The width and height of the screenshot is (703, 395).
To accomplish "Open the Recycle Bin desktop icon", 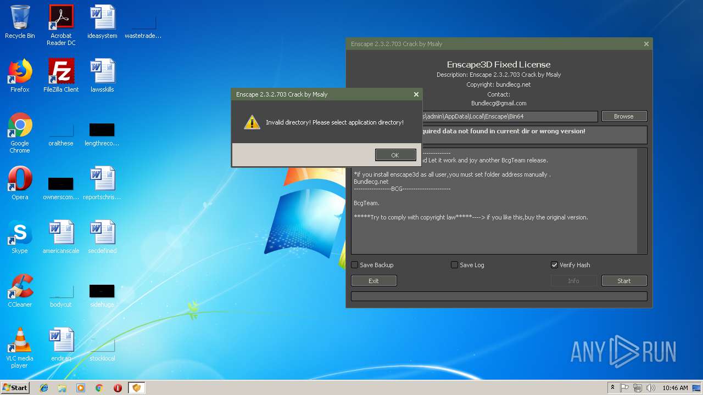I will pos(20,22).
